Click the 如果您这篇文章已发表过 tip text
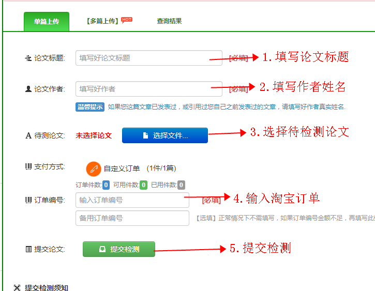This screenshot has height=291, width=375. pyautogui.click(x=227, y=107)
